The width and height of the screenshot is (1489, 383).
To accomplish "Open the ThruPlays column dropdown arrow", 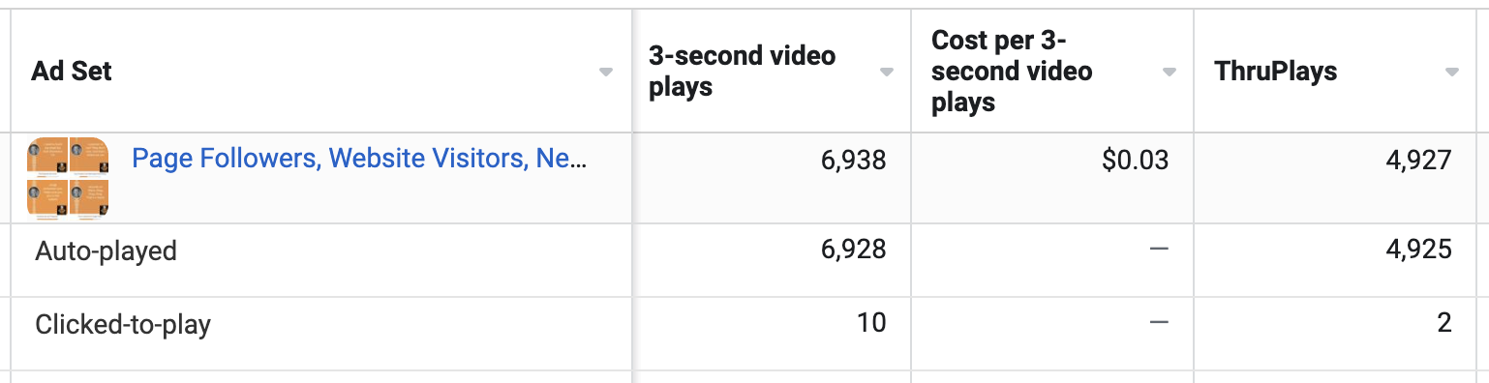I will [1451, 73].
